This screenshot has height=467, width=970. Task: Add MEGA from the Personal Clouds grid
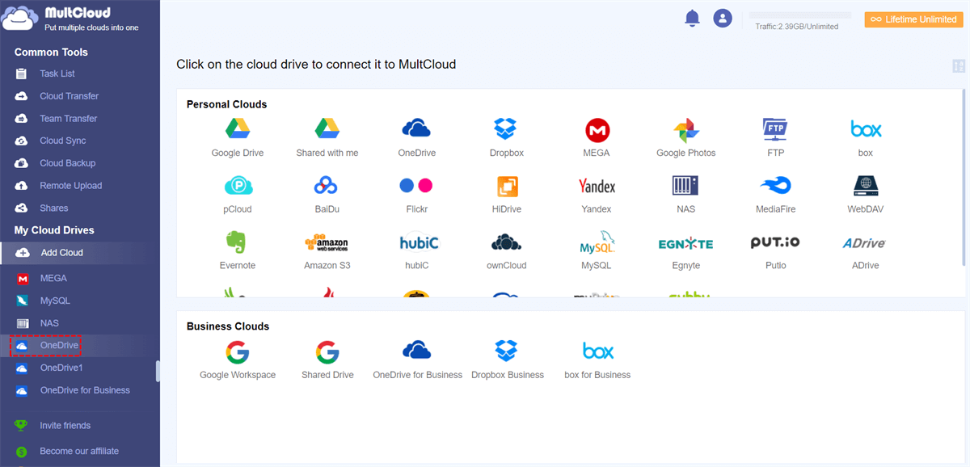point(597,129)
